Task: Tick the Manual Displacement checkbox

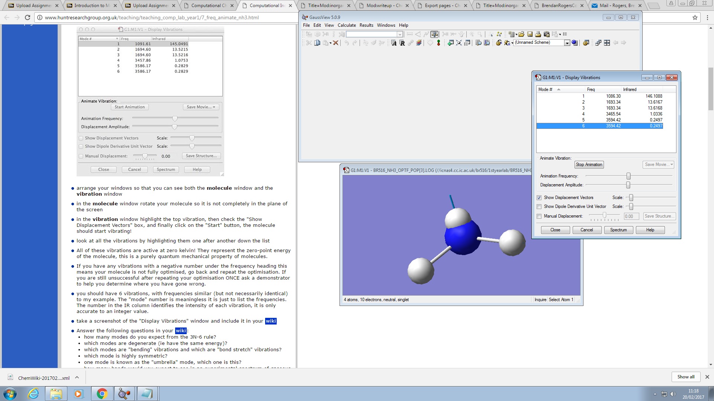Action: 539,216
